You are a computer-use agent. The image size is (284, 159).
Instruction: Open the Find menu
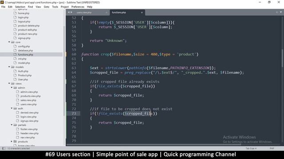pyautogui.click(x=31, y=7)
